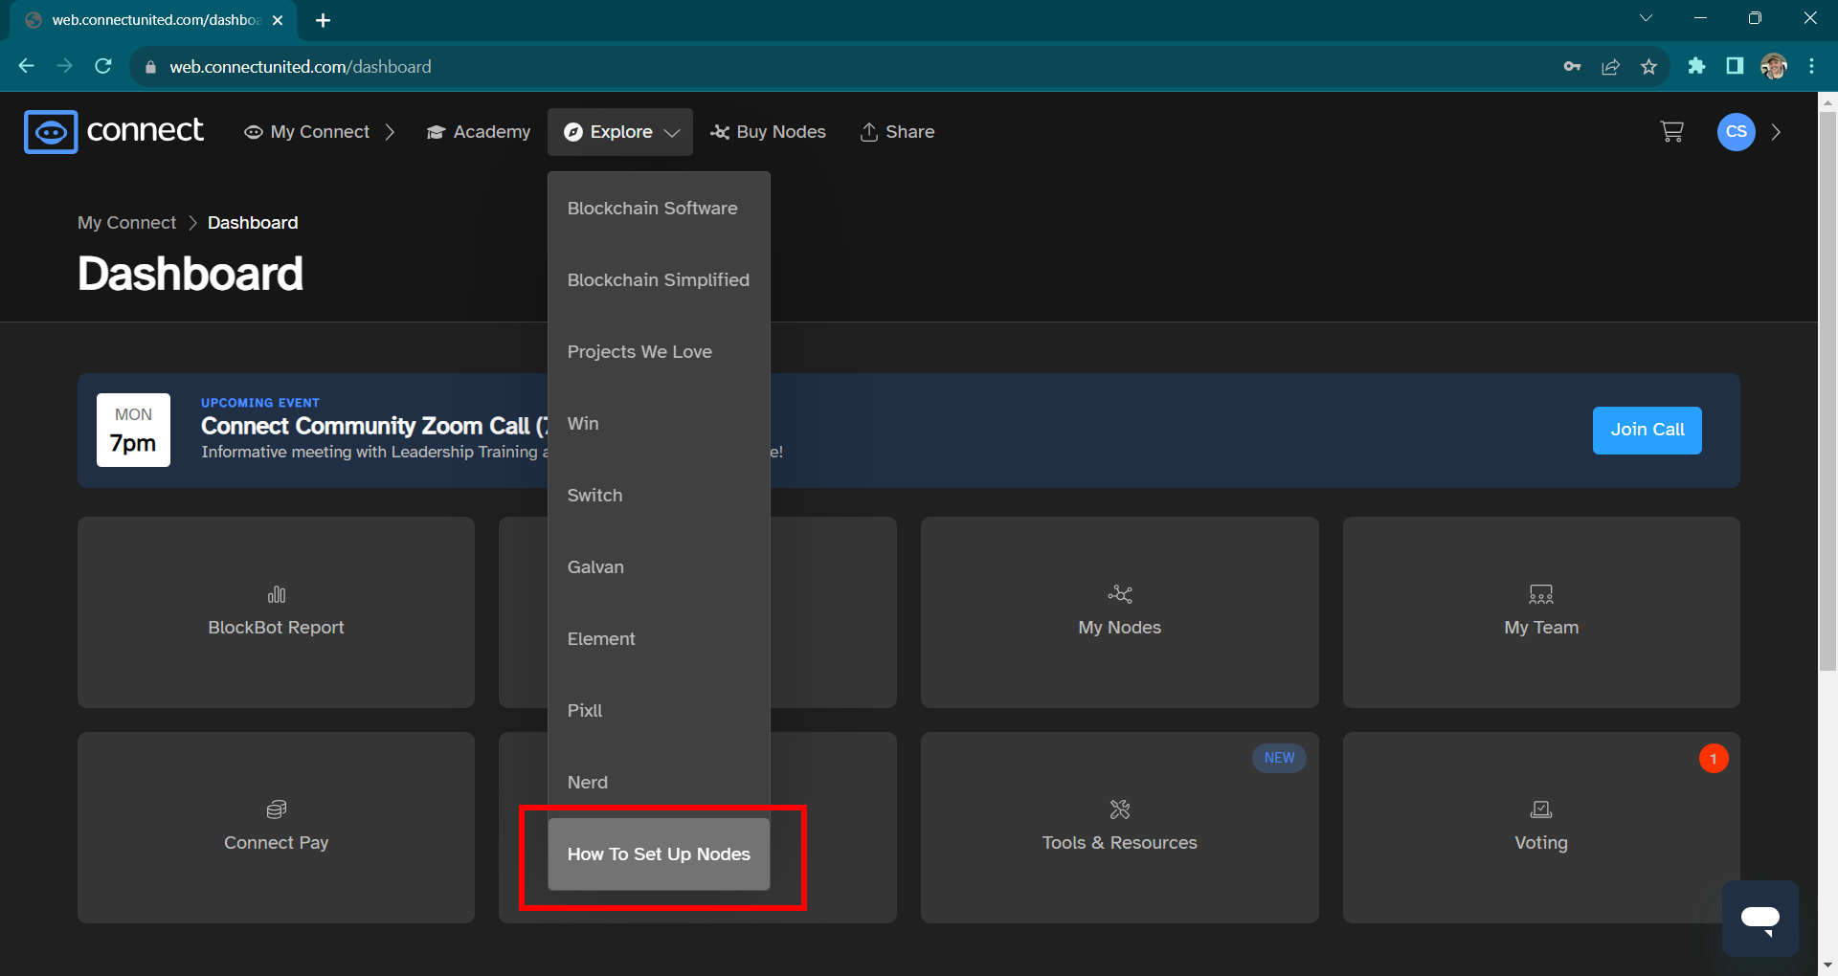Click the Dashboard breadcrumb text
The image size is (1838, 976).
[253, 223]
